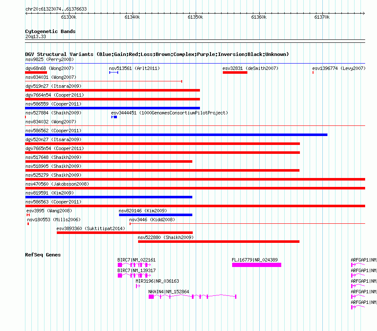
Task: Select the nsv513561 (Arlt2011) blue gain marker
Action: [x=114, y=72]
